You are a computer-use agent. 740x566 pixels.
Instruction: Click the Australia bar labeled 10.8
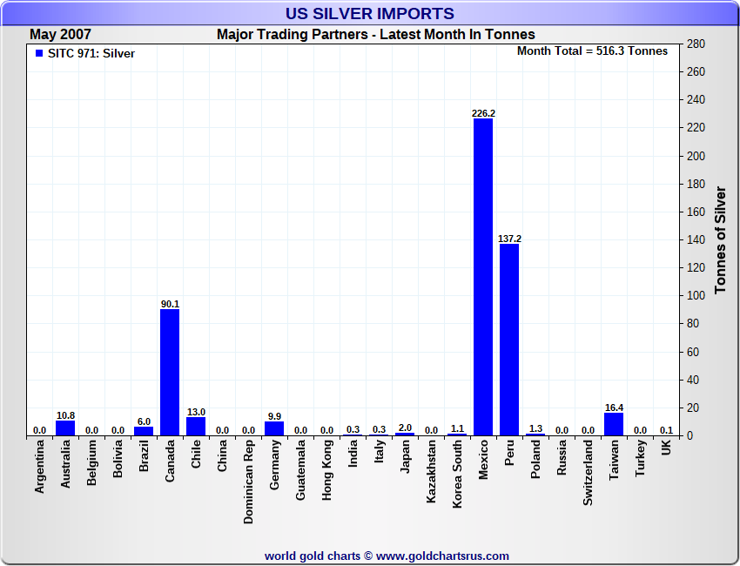65,428
